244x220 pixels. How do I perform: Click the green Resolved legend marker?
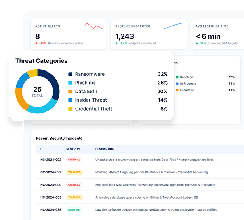177,77
